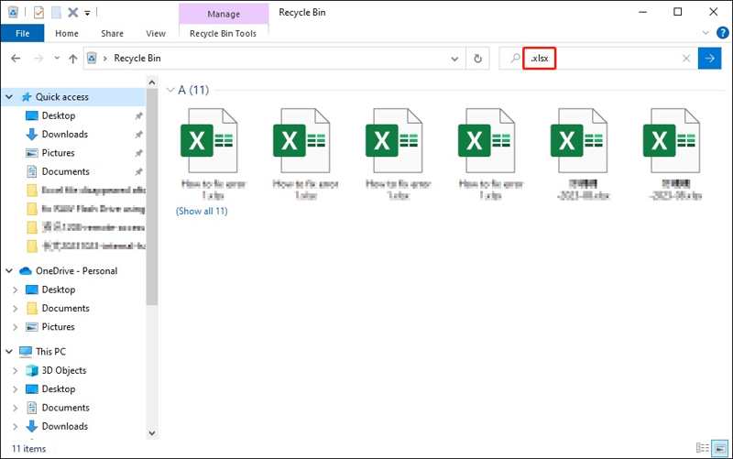Click navigation pane scrollbar up arrow
733x459 pixels.
click(152, 82)
